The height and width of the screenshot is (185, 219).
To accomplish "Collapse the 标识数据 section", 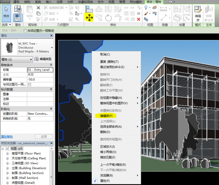I will [x=51, y=89].
